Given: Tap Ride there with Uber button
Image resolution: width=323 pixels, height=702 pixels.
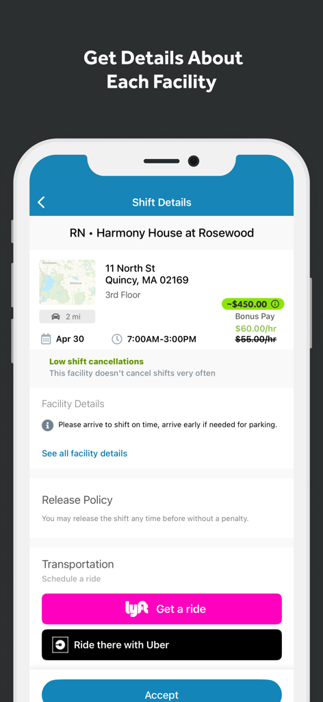Looking at the screenshot, I should coord(161,644).
